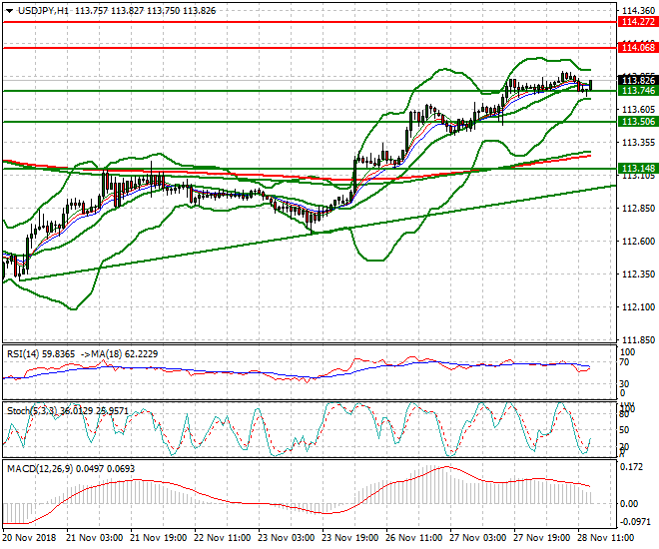
Task: Click the 112.600 price axis value
Action: pos(638,242)
